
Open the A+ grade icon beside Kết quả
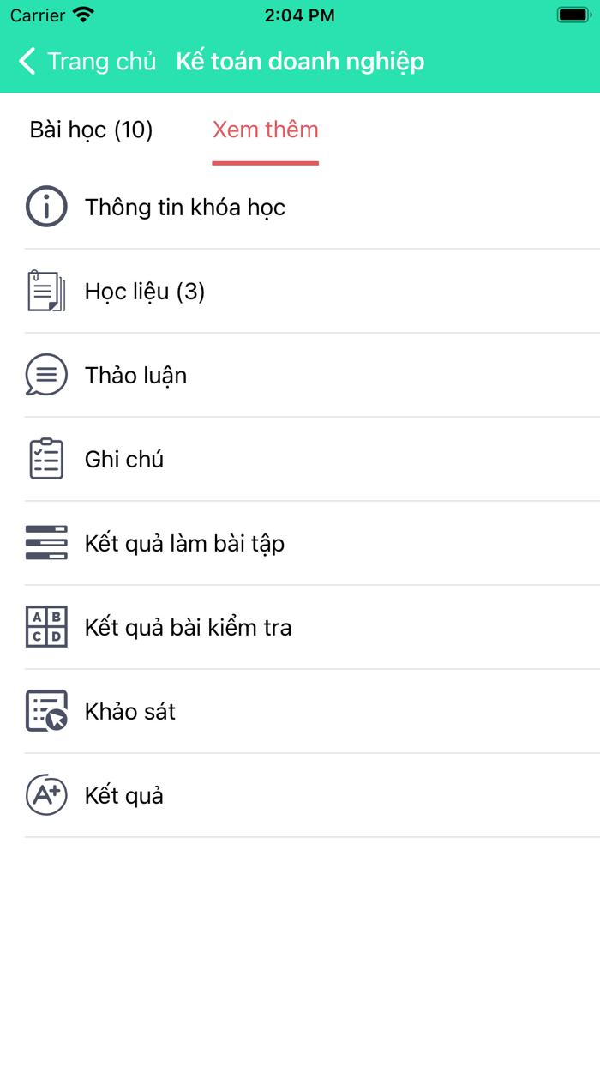46,795
